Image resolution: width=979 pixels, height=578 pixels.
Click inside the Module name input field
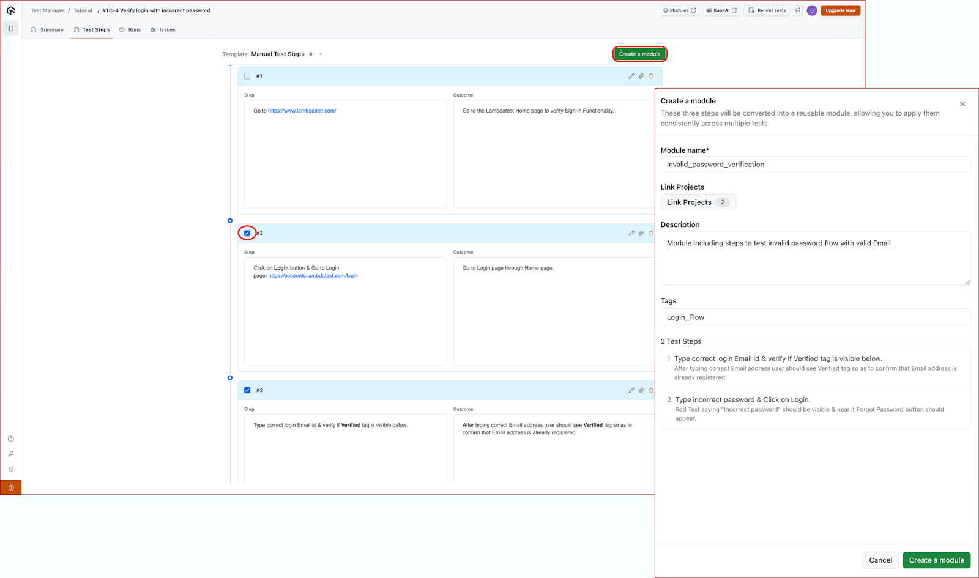(x=814, y=164)
